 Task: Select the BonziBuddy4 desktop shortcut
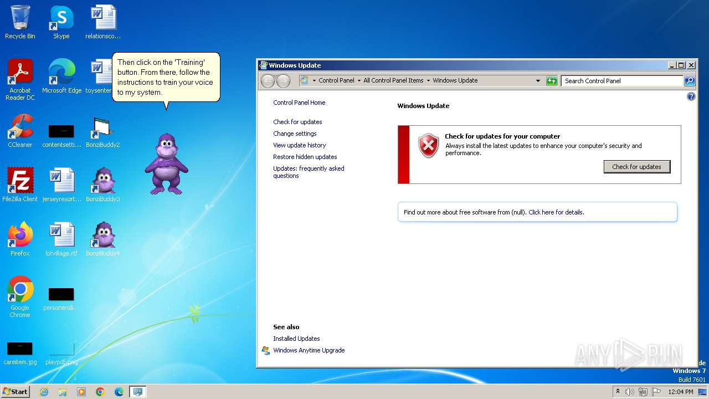[x=103, y=239]
